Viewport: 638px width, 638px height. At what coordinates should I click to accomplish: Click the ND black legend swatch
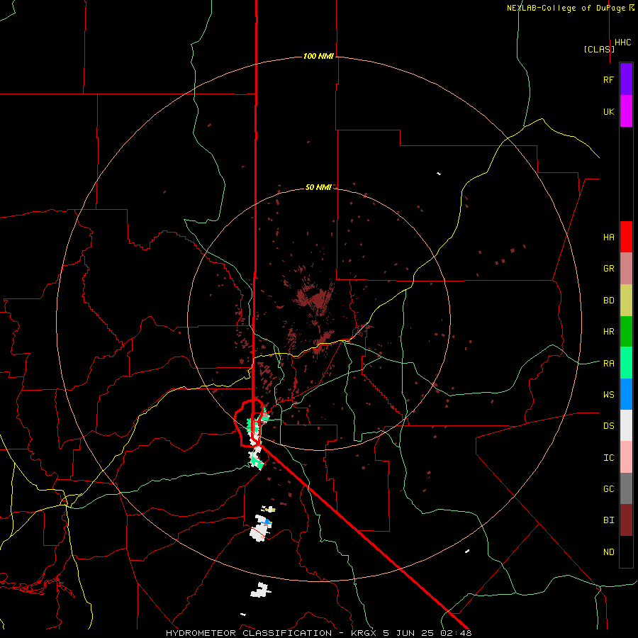pyautogui.click(x=626, y=552)
